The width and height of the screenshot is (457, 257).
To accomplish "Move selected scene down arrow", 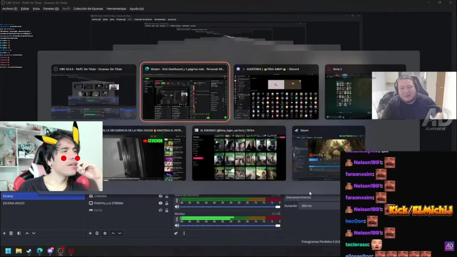I will click(x=34, y=233).
